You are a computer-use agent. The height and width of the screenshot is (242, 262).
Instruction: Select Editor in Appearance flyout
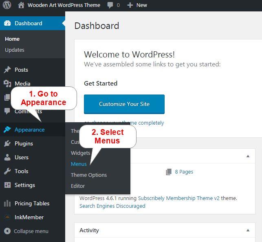coord(78,186)
